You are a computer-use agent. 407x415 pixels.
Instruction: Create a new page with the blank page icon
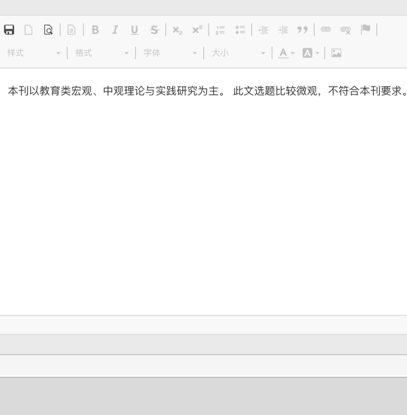coord(28,30)
